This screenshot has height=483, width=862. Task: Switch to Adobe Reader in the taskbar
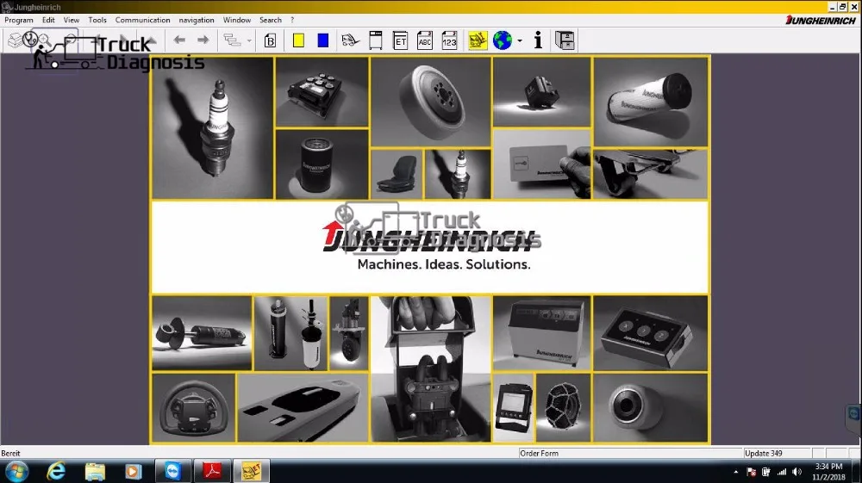tap(212, 472)
